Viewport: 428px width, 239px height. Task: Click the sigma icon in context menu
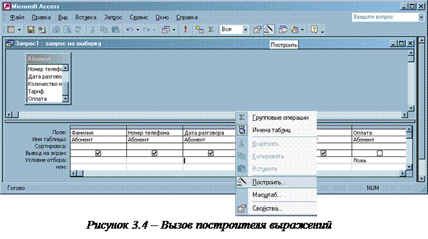pyautogui.click(x=242, y=118)
